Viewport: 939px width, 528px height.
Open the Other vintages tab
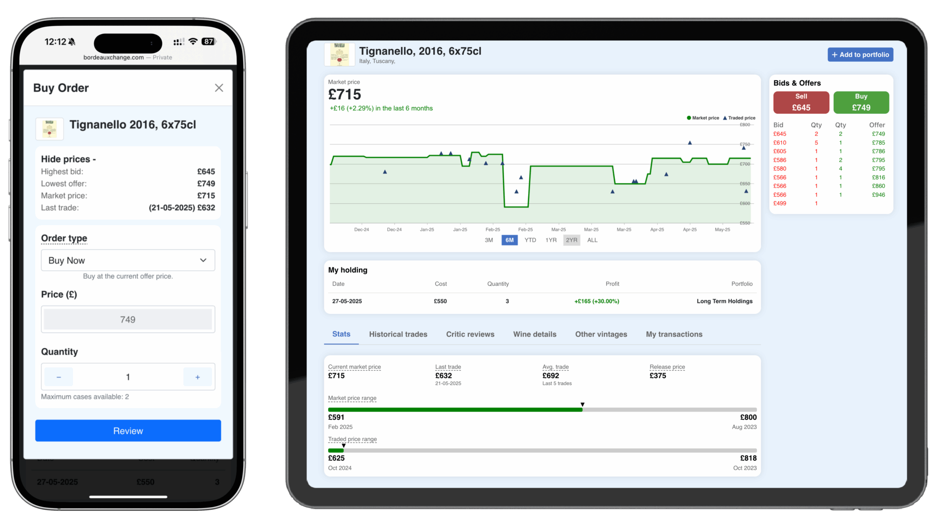click(x=601, y=334)
